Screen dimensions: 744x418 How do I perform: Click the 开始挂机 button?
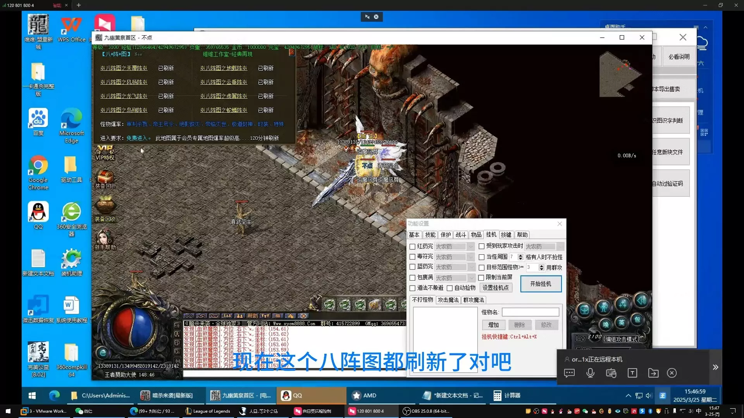point(541,284)
